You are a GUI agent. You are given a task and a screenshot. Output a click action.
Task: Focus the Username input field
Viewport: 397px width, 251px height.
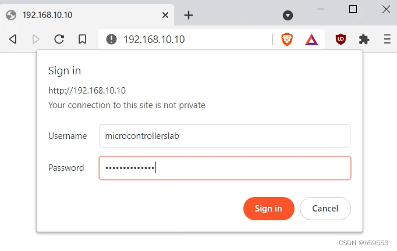tap(225, 136)
